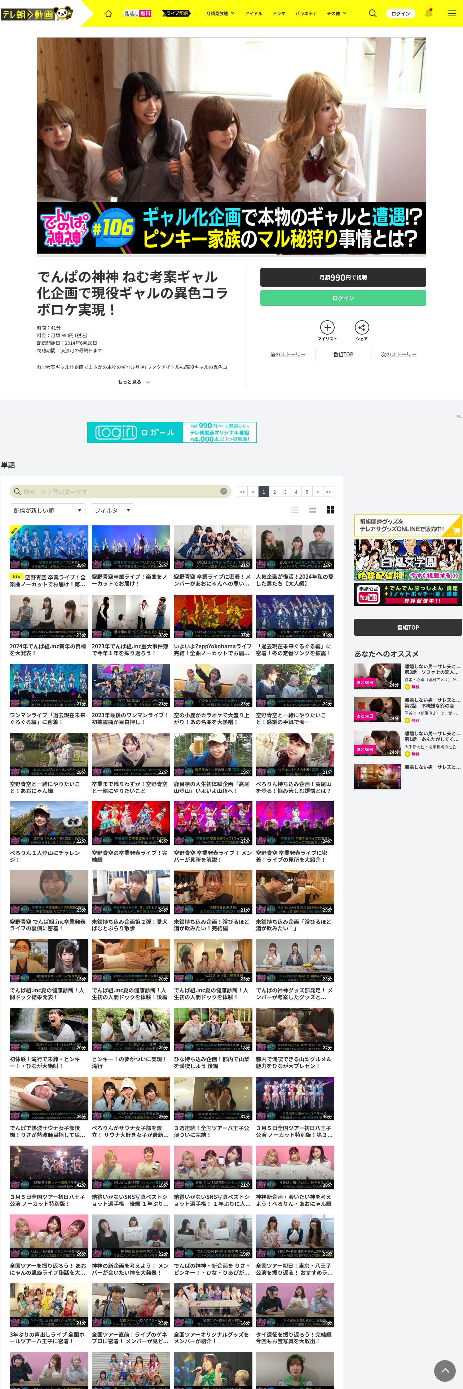This screenshot has width=463, height=1389.
Task: Open 離婚しない男 第2話 recommendation
Action: 408,710
